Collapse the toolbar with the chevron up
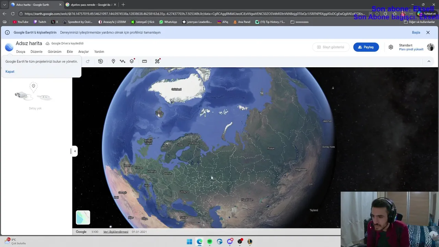The height and width of the screenshot is (247, 439). (429, 61)
